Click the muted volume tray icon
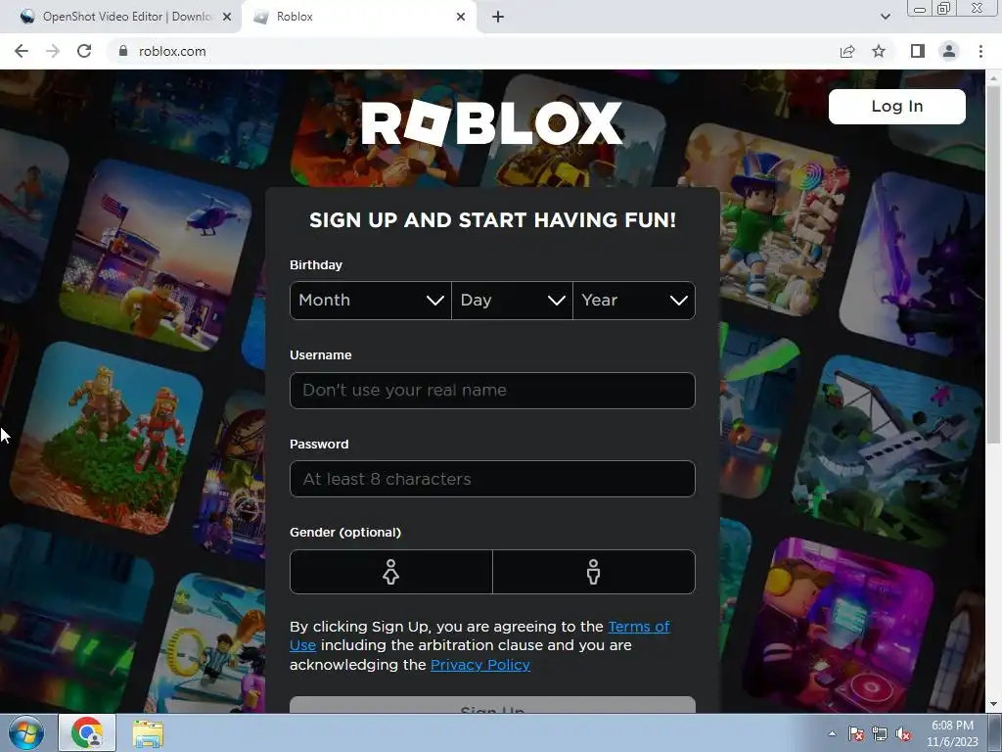Screen dimensions: 1002x752 903,733
